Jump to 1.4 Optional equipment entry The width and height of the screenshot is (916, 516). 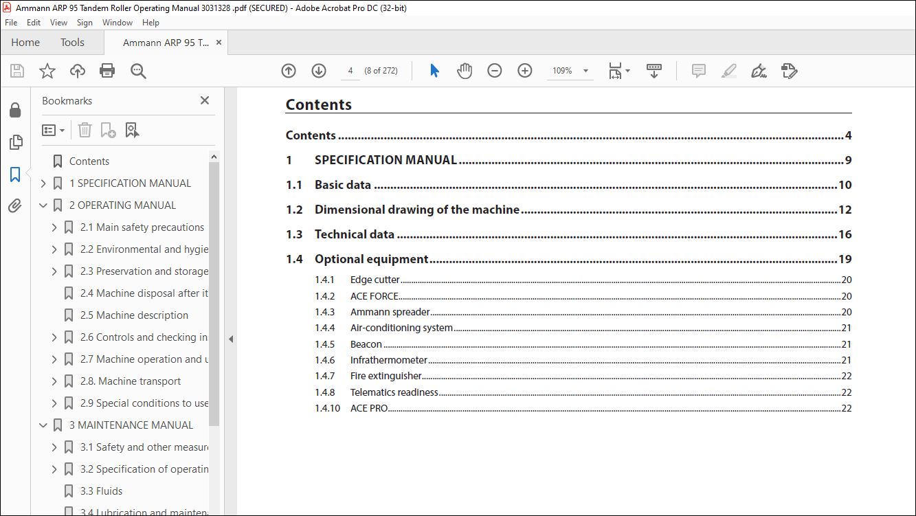pos(569,259)
